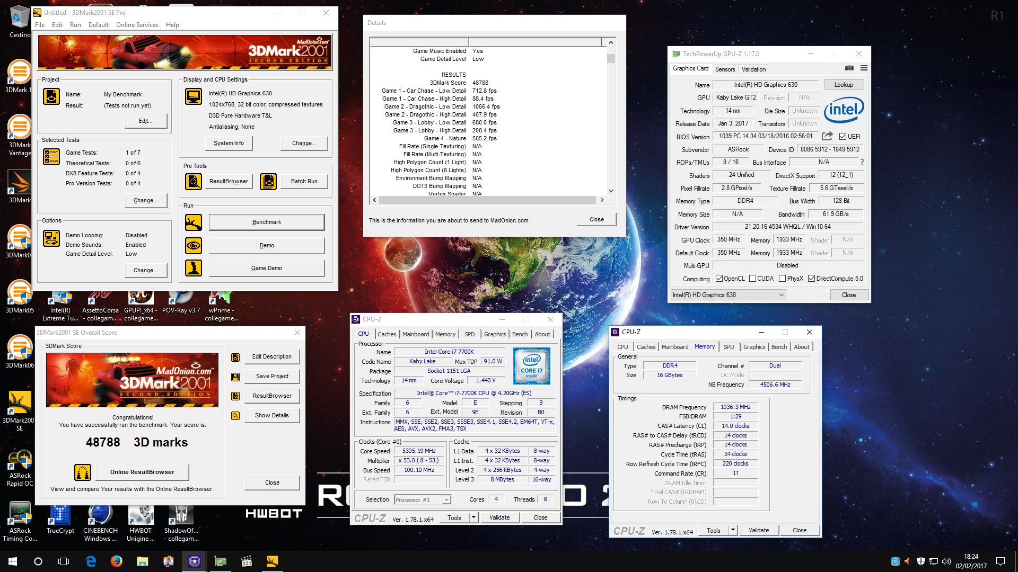Open SPD tab in CPU-Z Memory window
The height and width of the screenshot is (572, 1018).
tap(729, 347)
